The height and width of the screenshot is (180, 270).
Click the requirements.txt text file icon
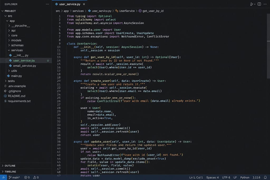click(x=5, y=101)
